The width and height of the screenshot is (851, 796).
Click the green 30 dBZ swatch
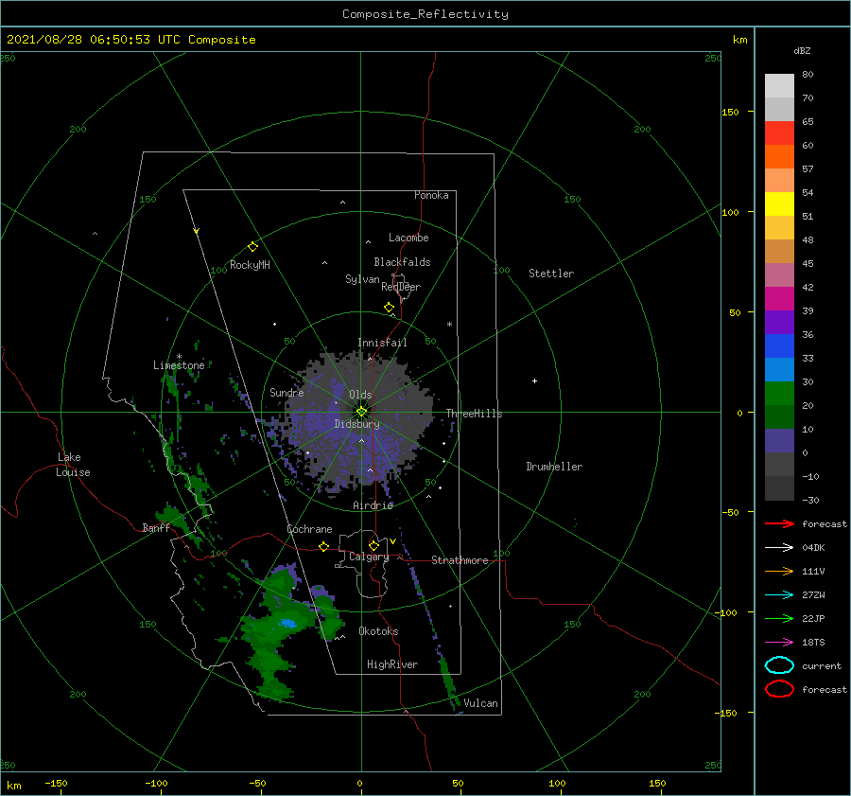click(x=779, y=393)
